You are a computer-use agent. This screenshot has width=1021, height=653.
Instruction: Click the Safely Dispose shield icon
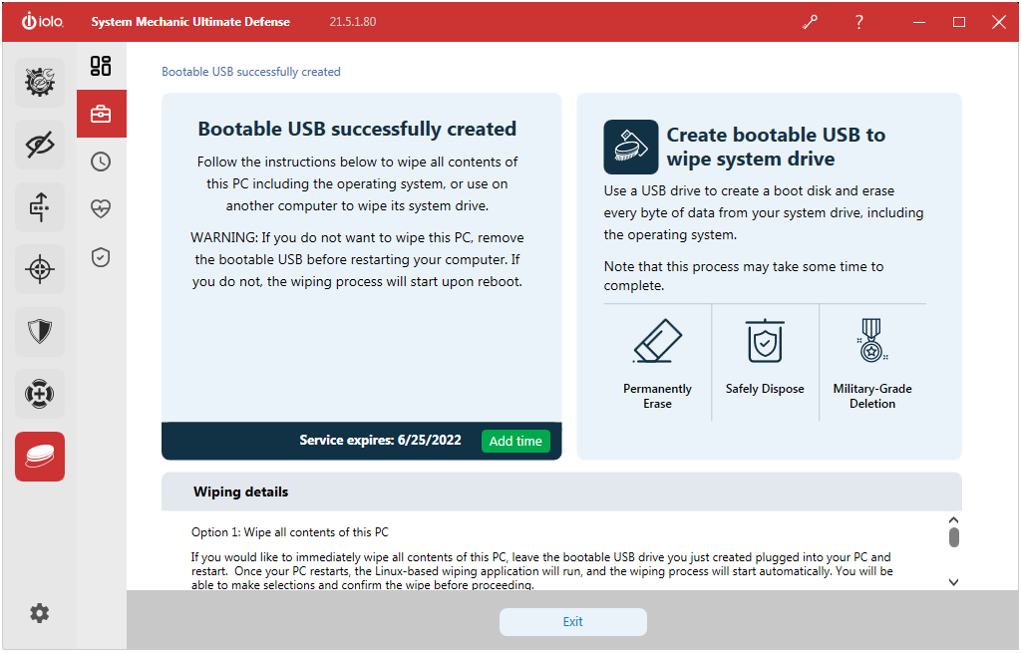(x=765, y=341)
